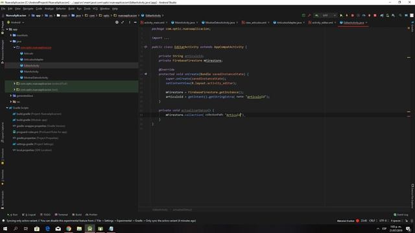Hide the Project panel with minus icon
This screenshot has width=415, height=233.
pos(136,23)
